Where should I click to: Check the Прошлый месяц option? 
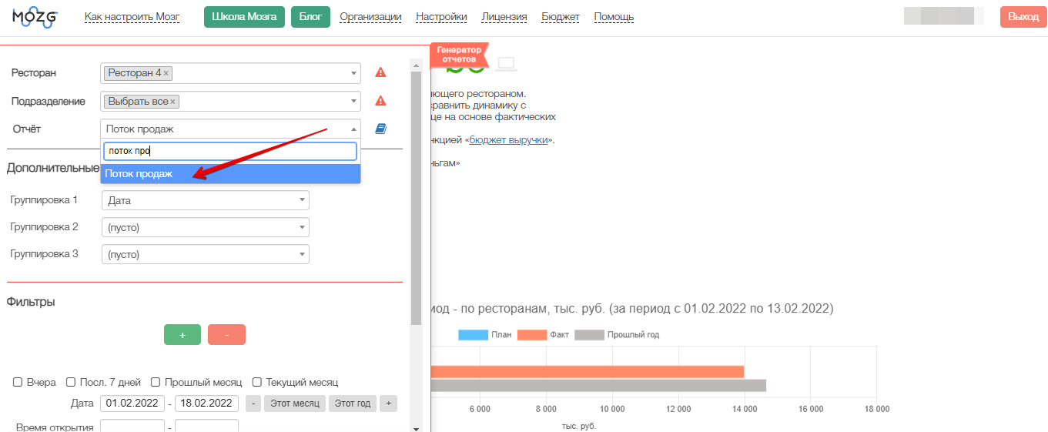pyautogui.click(x=156, y=382)
